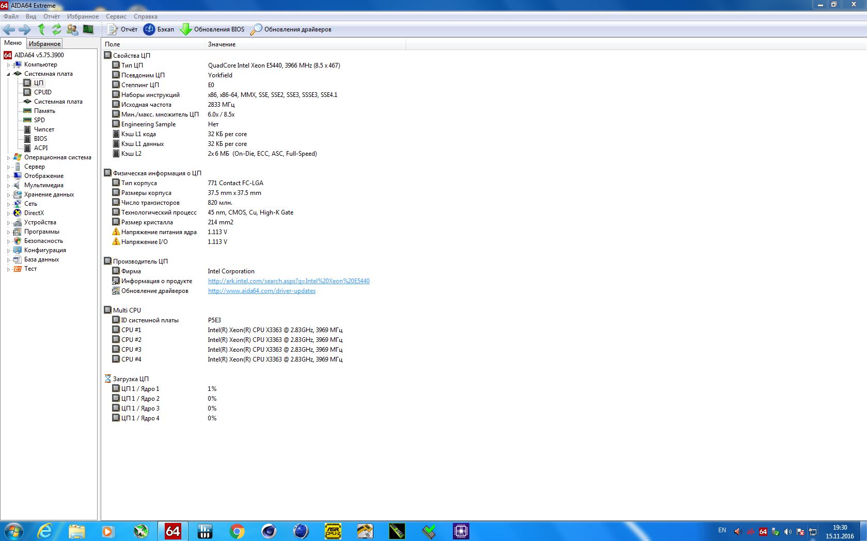This screenshot has height=541, width=867.
Task: Open the Избранное menu in menu bar
Action: (83, 17)
